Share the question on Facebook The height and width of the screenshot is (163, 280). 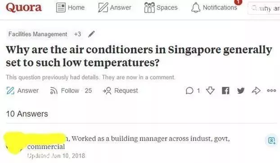coord(226,91)
